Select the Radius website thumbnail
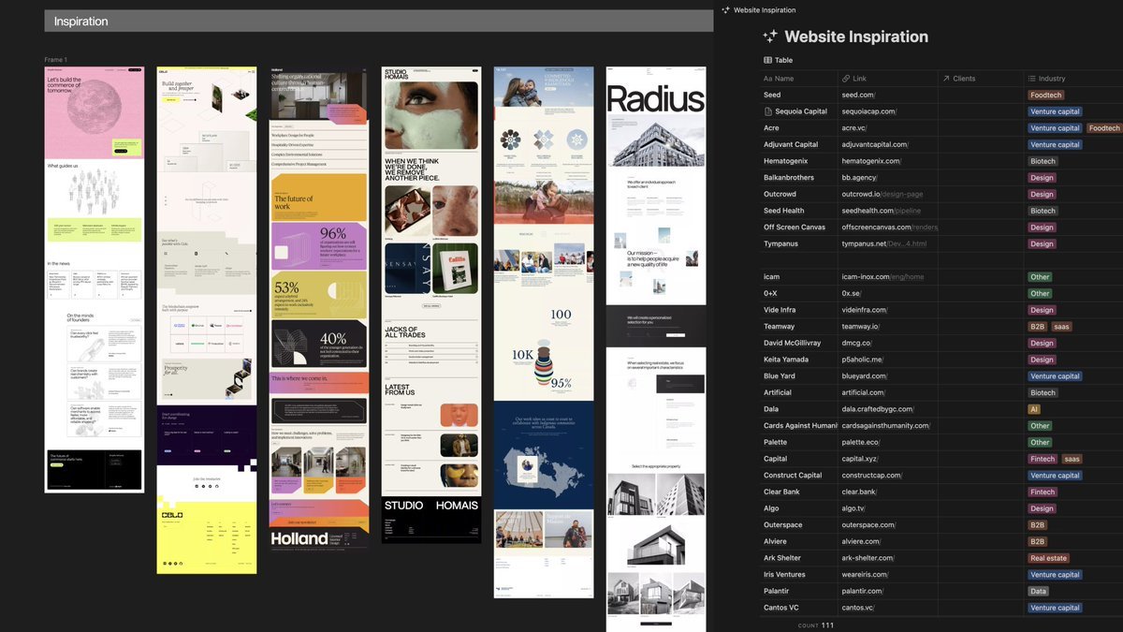This screenshot has height=632, width=1123. point(656,348)
